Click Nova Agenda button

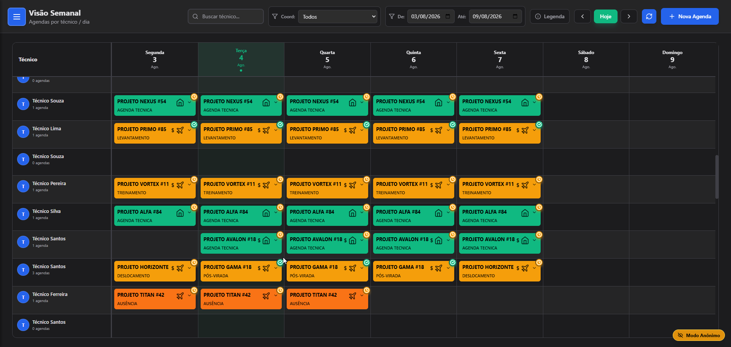pos(690,16)
